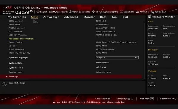Click the Access Level Administrator value

[103, 72]
